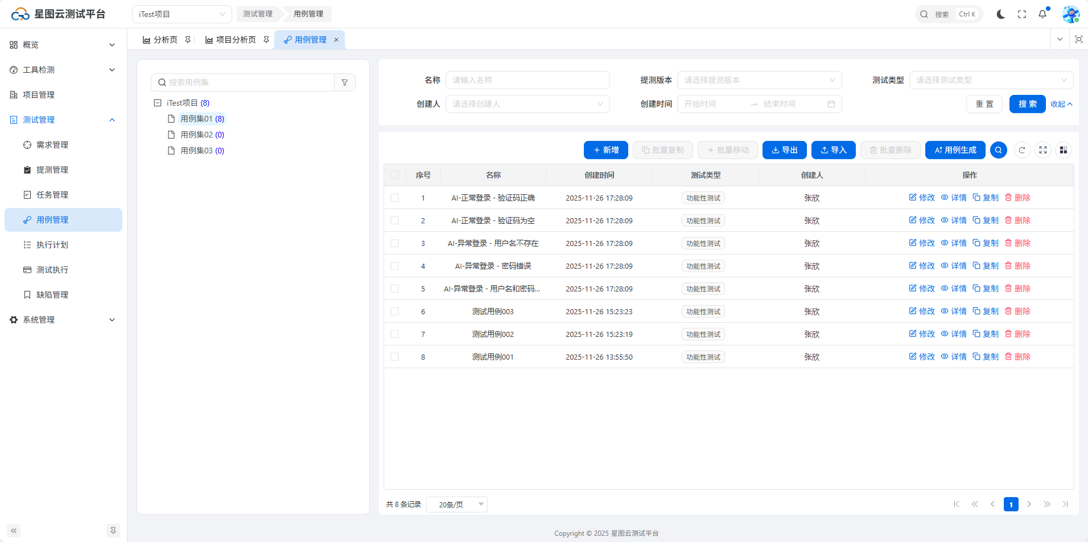Open the notifications bell
This screenshot has height=542, width=1088.
(1042, 14)
